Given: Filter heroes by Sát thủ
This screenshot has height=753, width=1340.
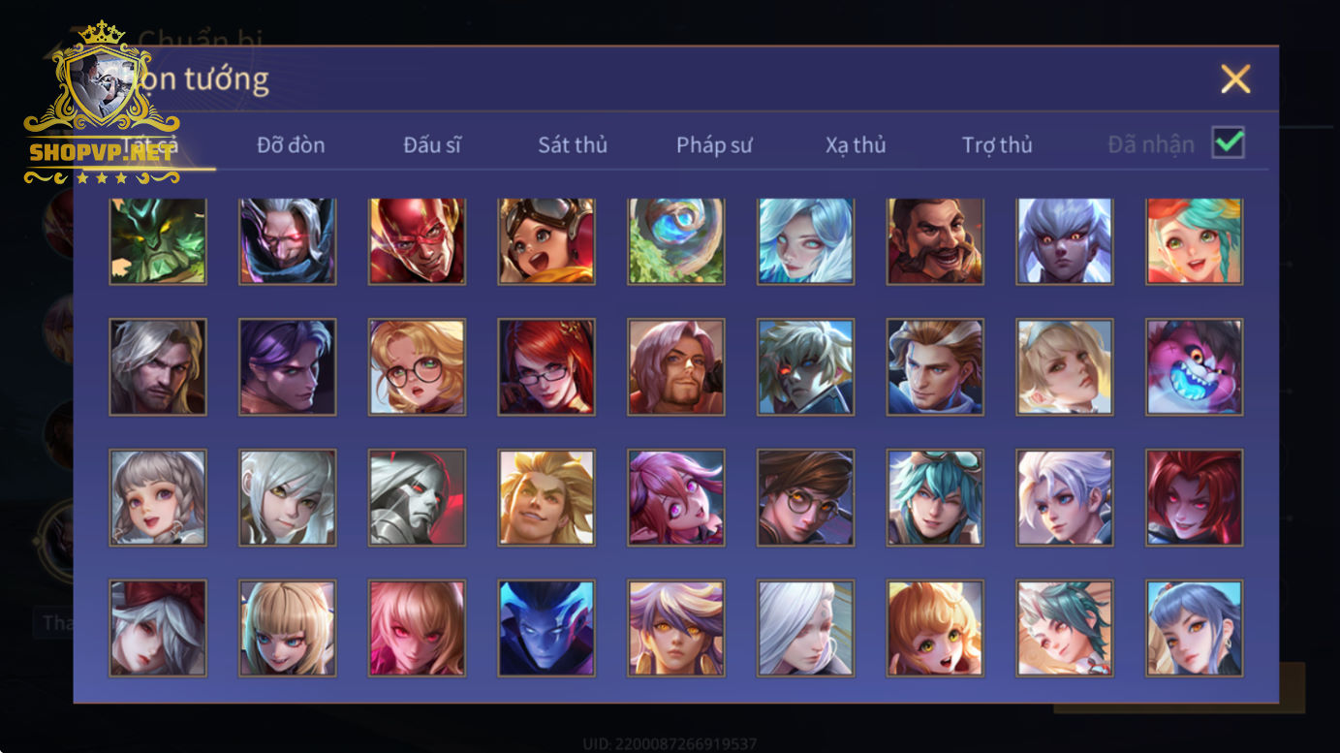Looking at the screenshot, I should pos(573,145).
